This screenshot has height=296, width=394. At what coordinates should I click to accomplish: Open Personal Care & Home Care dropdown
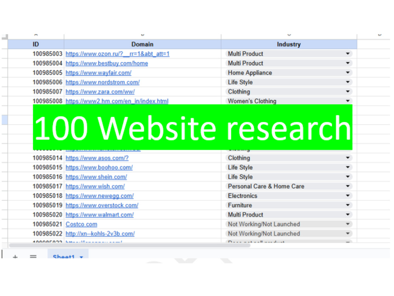pyautogui.click(x=348, y=186)
